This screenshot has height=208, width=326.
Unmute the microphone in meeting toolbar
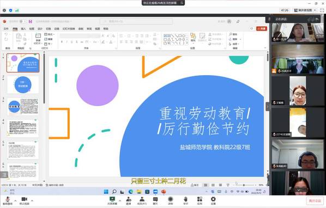(8, 200)
